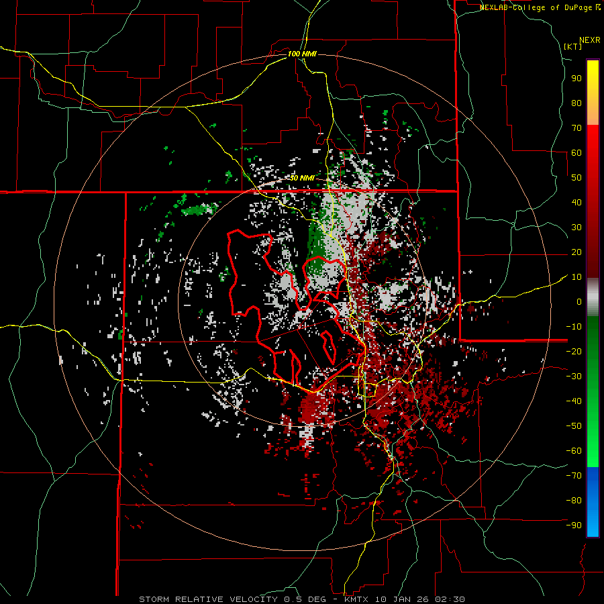Screen dimensions: 604x604
Task: Click the STORM RELATIVE VELOCITY caption text
Action: [208, 599]
